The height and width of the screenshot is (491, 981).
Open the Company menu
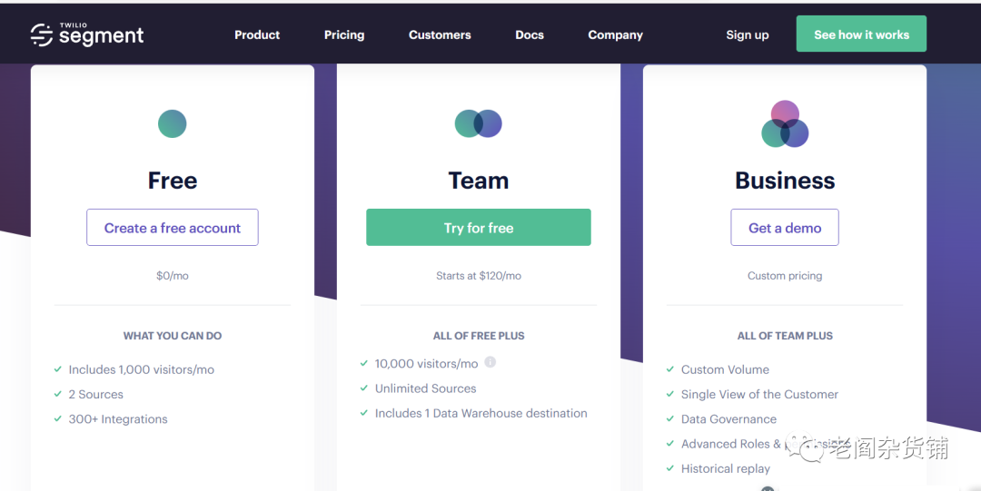coord(615,35)
